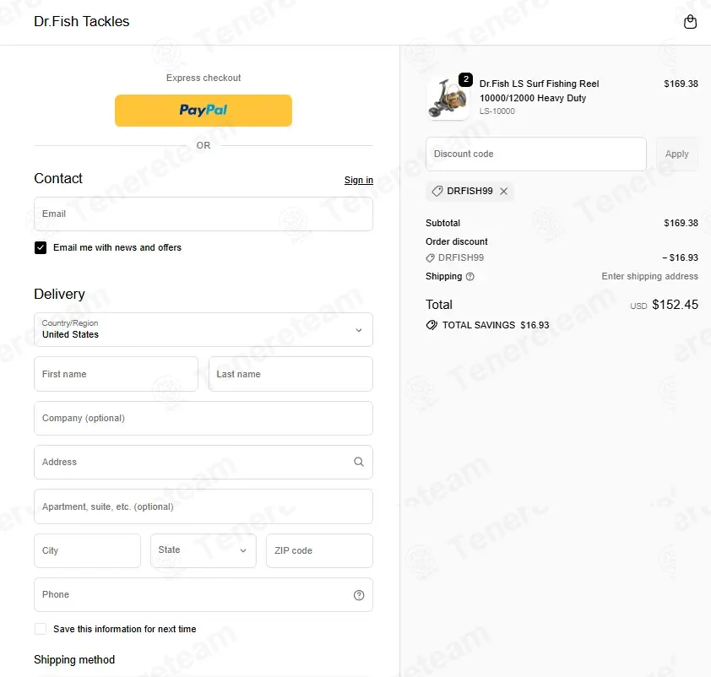Click the fishing reel product thumbnail
Image resolution: width=711 pixels, height=677 pixels.
click(448, 98)
